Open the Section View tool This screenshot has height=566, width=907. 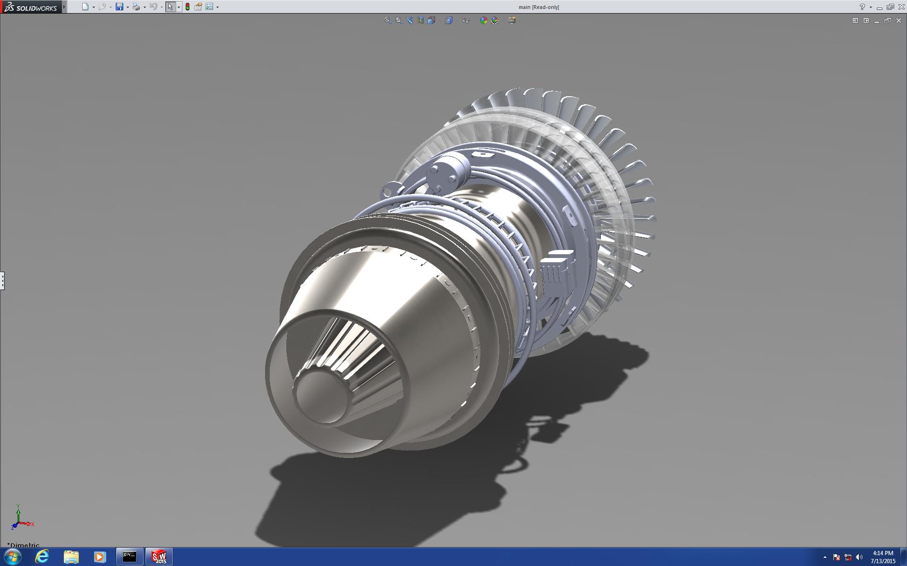[x=420, y=20]
